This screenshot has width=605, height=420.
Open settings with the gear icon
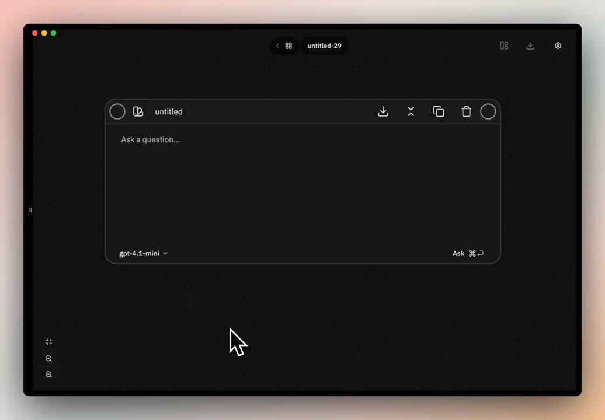tap(558, 45)
